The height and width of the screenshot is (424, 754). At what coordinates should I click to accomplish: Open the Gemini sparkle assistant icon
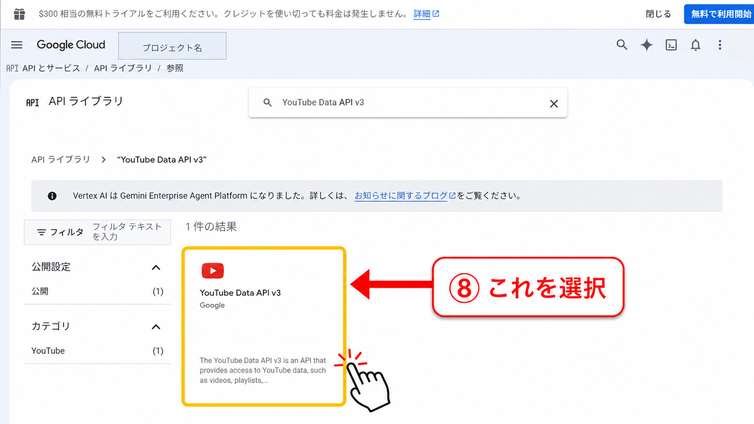point(646,45)
